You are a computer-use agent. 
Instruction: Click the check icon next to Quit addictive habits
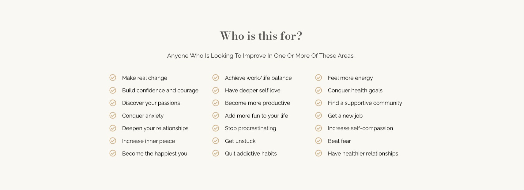point(216,153)
